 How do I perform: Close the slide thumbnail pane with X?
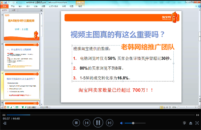(x=41, y=10)
